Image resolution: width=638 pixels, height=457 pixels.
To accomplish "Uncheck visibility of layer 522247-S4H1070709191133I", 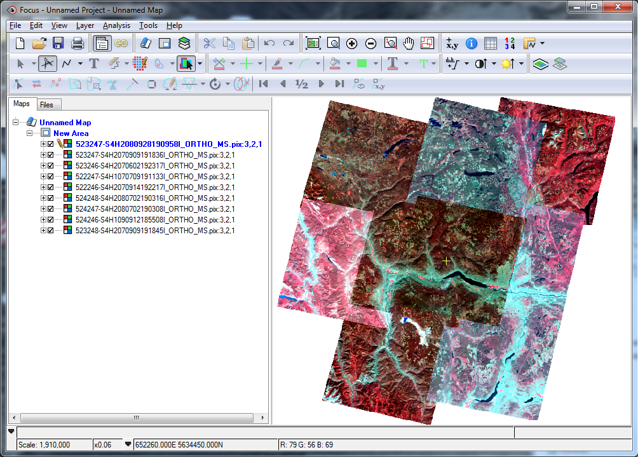I will 50,177.
